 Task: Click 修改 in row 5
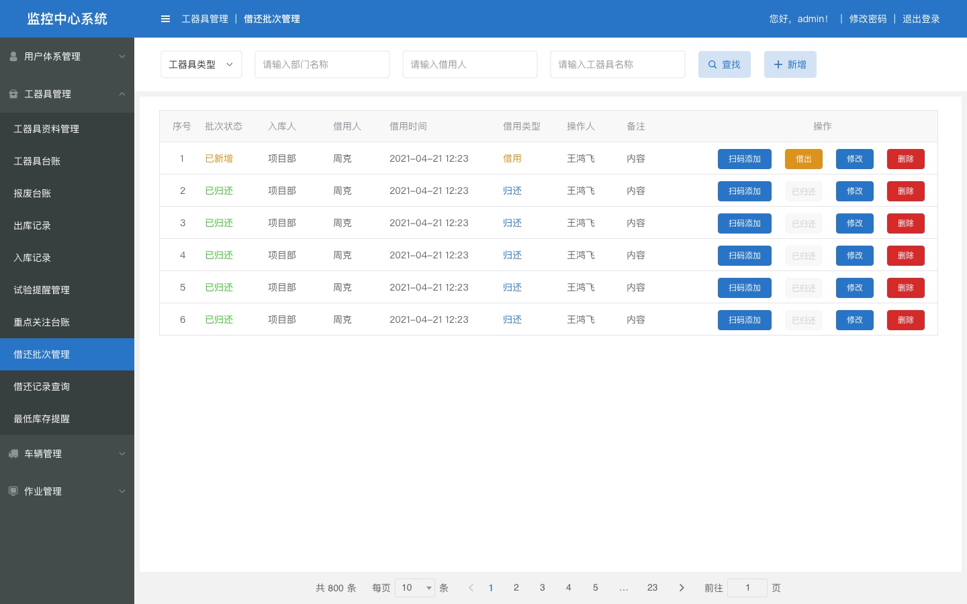[855, 288]
